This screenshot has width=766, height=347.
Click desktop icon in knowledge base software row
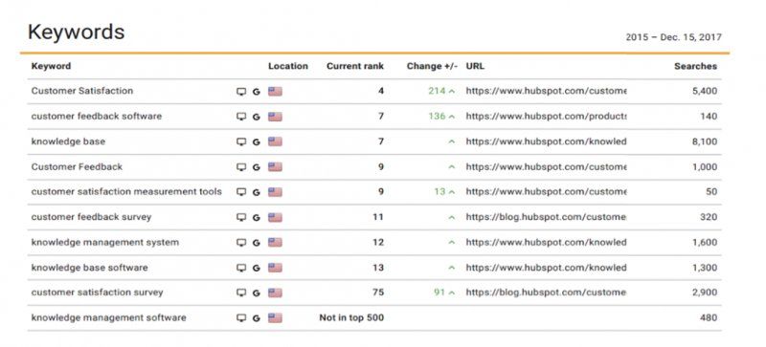click(241, 268)
